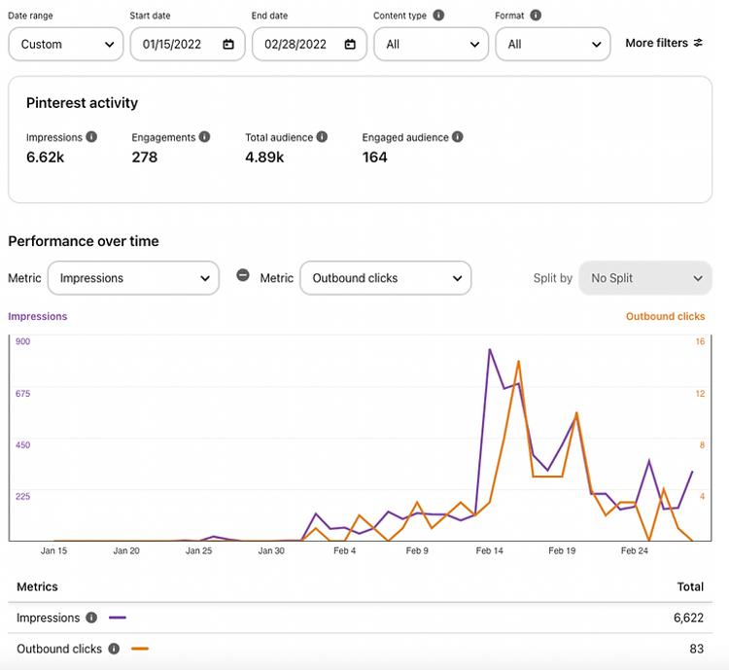
Task: Click the info icon next to Impressions stat
Action: (91, 137)
